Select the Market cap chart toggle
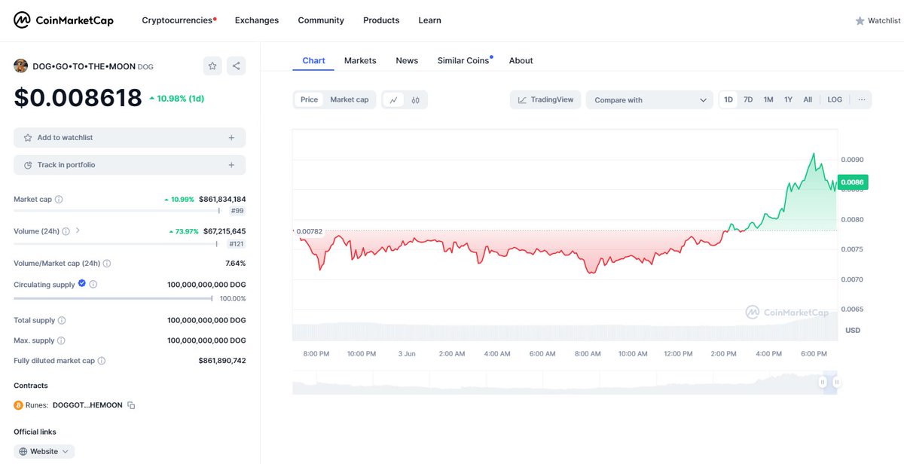The width and height of the screenshot is (904, 464). [350, 99]
